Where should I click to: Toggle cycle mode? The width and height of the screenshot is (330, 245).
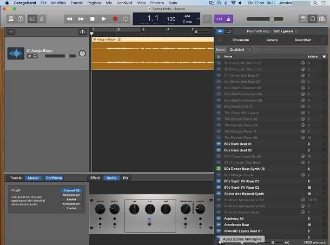(126, 19)
